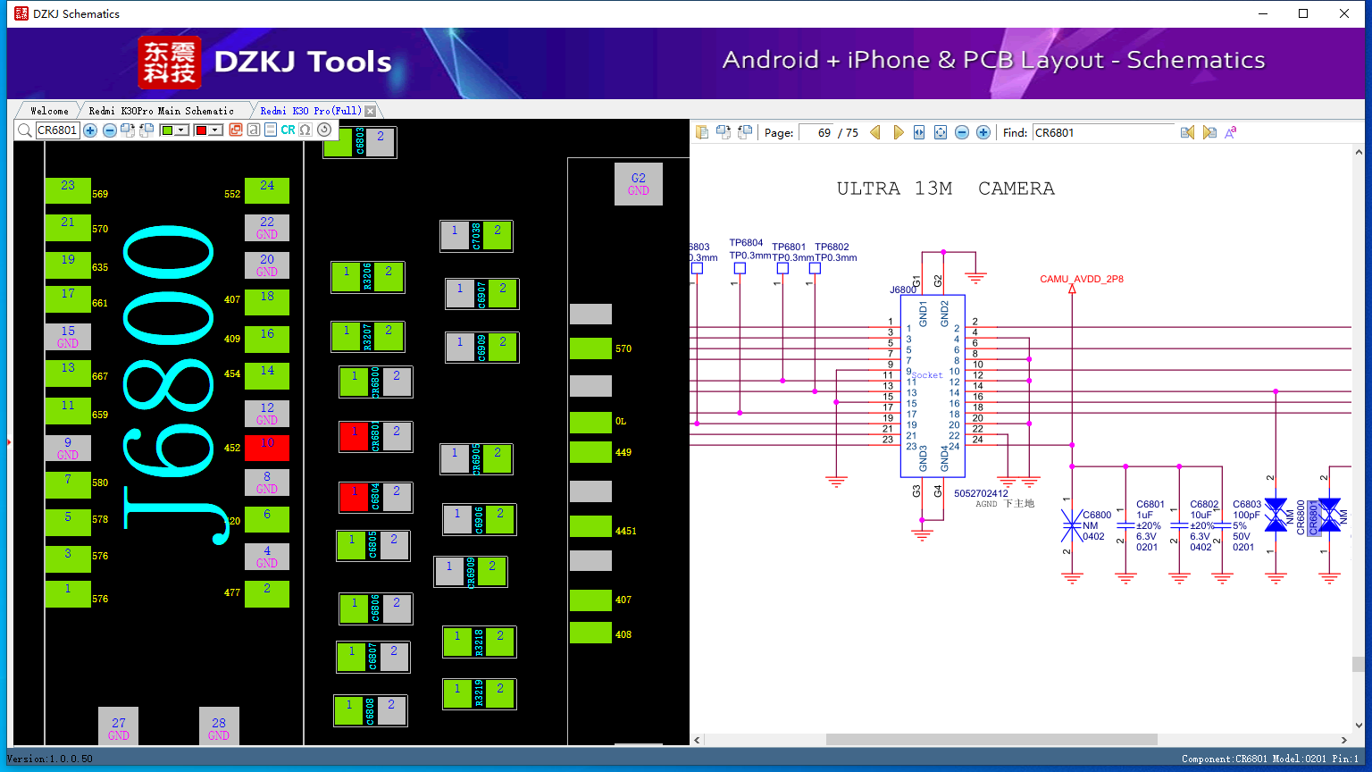
Task: Click the schematic pages/bookmark icon
Action: click(702, 132)
